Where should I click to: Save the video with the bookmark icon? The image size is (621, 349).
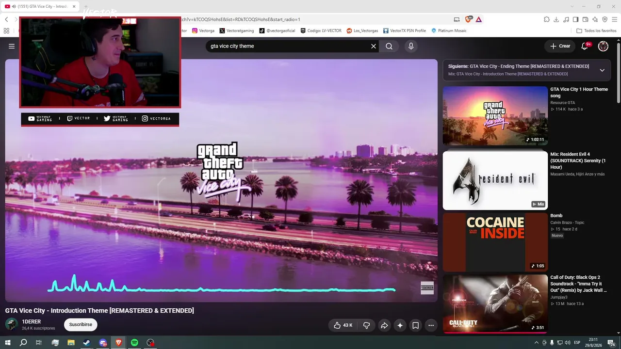pyautogui.click(x=416, y=325)
